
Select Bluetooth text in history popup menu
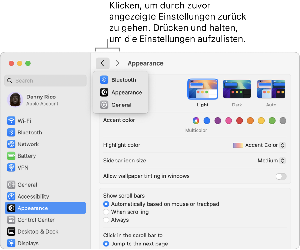(x=124, y=80)
